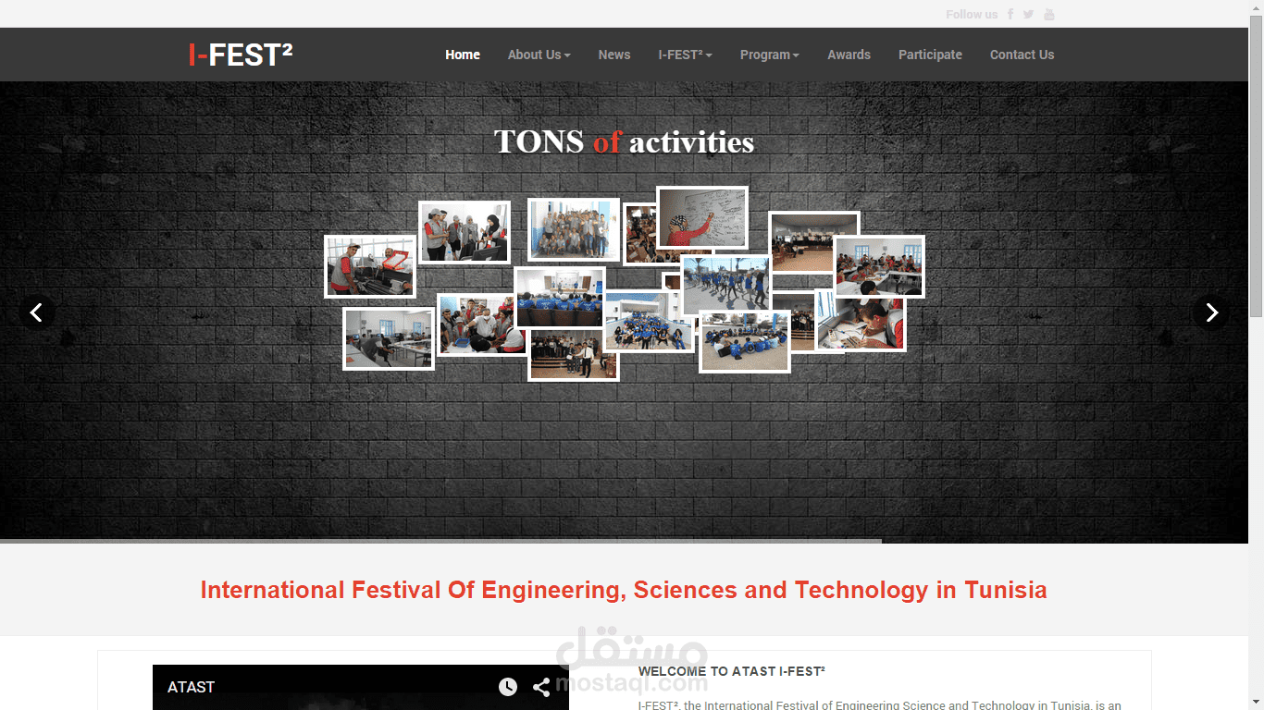The width and height of the screenshot is (1264, 710).
Task: Click the festival title heading link
Action: click(623, 590)
